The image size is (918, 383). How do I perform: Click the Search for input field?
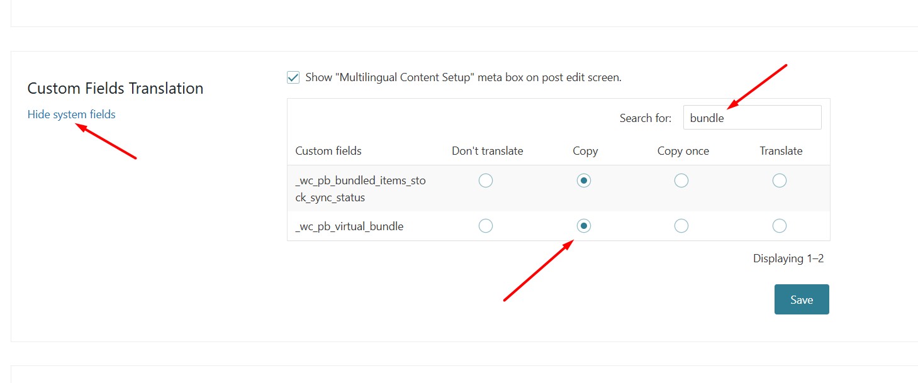(x=752, y=118)
